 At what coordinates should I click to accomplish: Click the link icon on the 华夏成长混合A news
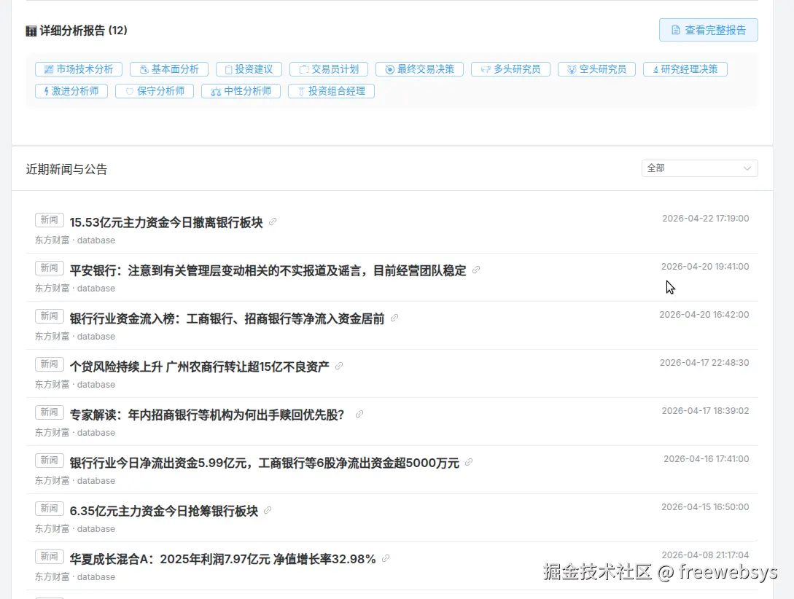[x=386, y=558]
